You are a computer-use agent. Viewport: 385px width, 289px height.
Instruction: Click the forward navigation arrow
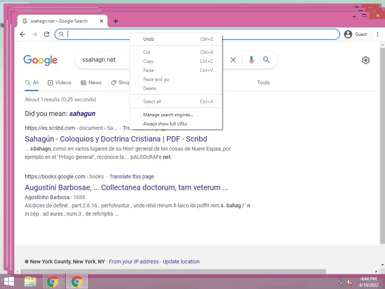pyautogui.click(x=35, y=34)
